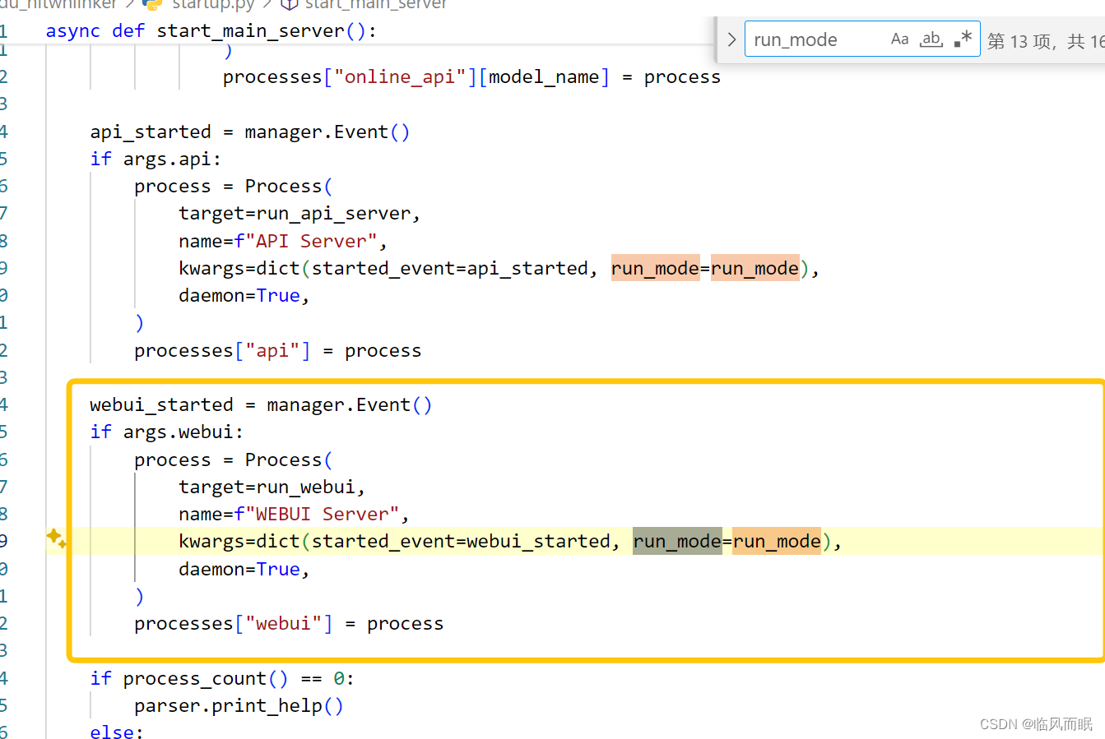Click 'process = Process(' under if args.api
Image resolution: width=1105 pixels, height=739 pixels.
pyautogui.click(x=234, y=187)
